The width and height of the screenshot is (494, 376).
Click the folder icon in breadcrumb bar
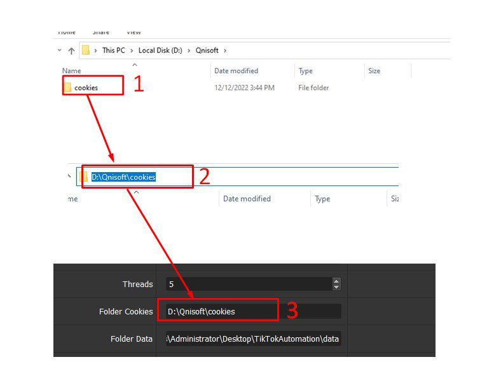click(x=86, y=50)
